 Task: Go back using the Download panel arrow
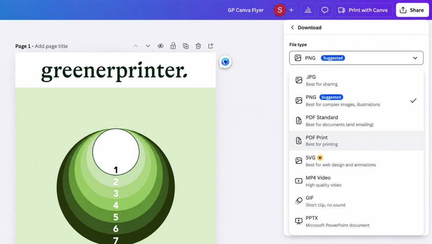292,27
